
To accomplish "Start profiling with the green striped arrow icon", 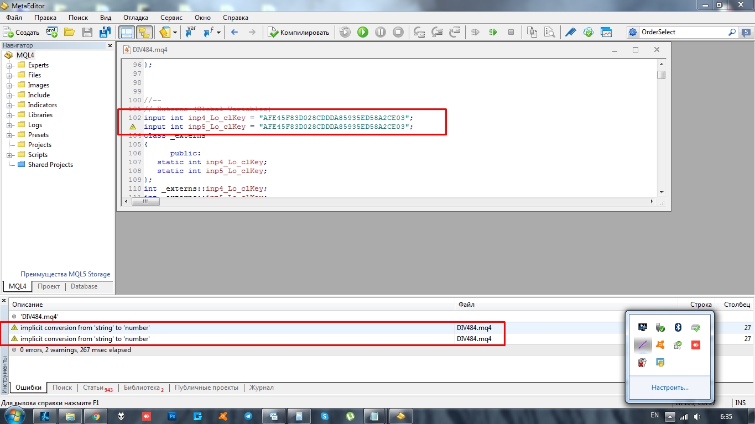I will point(493,32).
